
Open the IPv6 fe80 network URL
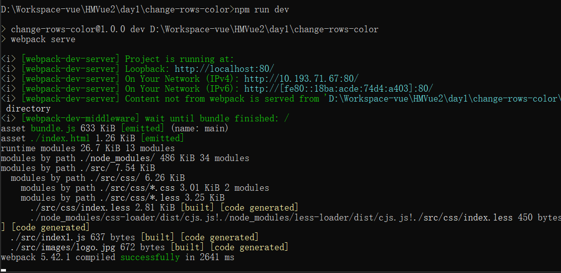coord(339,89)
